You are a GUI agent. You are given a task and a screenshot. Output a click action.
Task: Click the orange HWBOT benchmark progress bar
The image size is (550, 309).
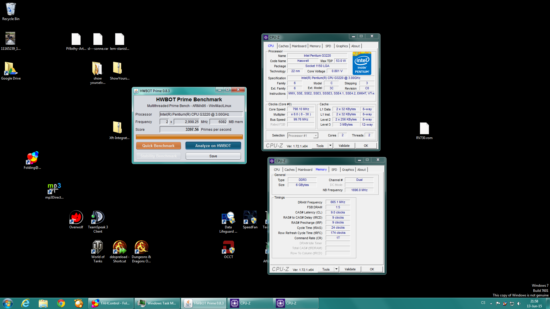coord(189,137)
